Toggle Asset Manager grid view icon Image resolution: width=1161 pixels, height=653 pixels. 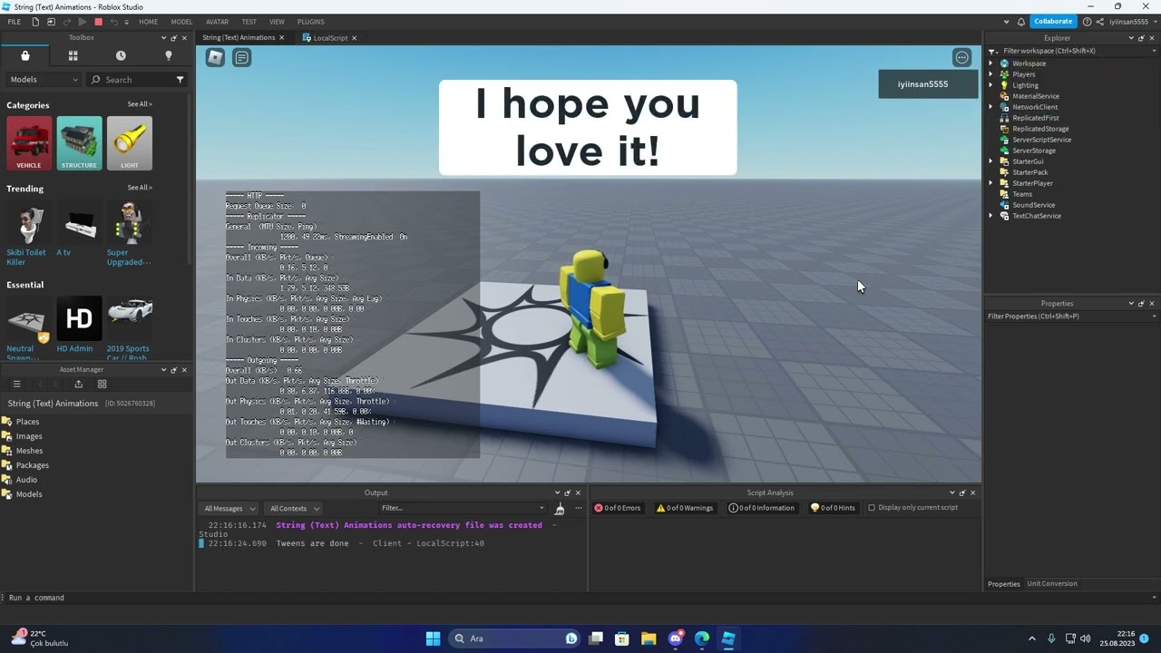[102, 384]
